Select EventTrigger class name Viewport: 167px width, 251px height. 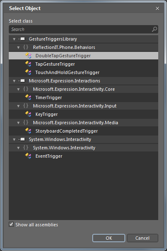(x=49, y=156)
